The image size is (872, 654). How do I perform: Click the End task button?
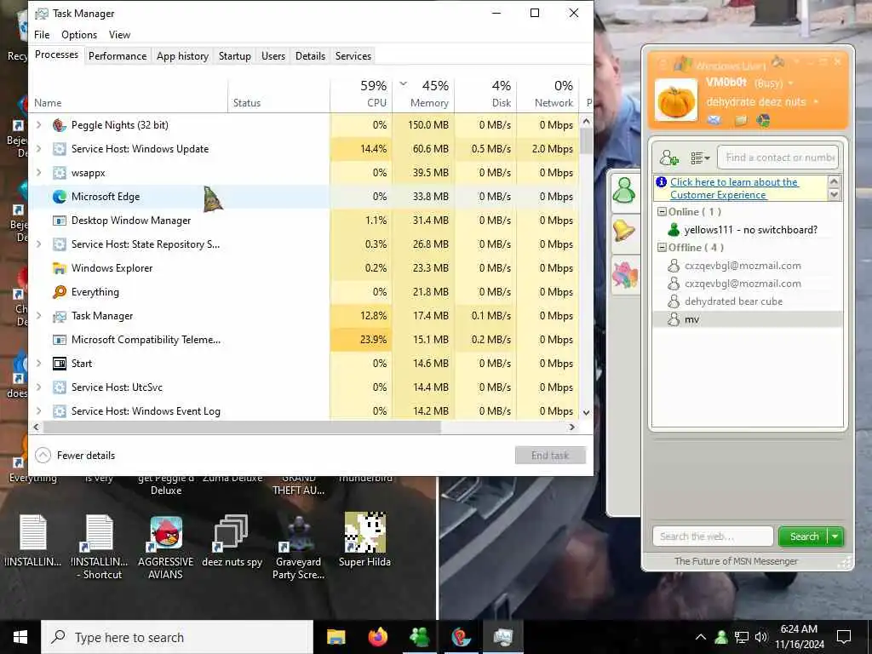(x=550, y=456)
